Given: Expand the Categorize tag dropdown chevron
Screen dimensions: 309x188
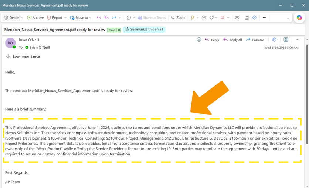Looking at the screenshot, I should (216, 17).
